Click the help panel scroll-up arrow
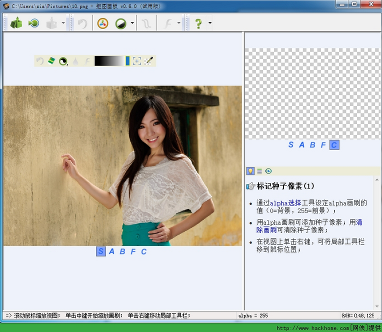The width and height of the screenshot is (382, 332). (377, 180)
